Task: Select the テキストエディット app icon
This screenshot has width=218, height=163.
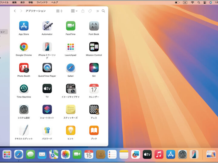Action: click(24, 130)
